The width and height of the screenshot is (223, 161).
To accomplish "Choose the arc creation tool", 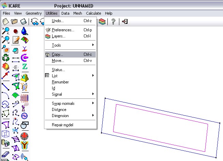I will click(6, 95).
